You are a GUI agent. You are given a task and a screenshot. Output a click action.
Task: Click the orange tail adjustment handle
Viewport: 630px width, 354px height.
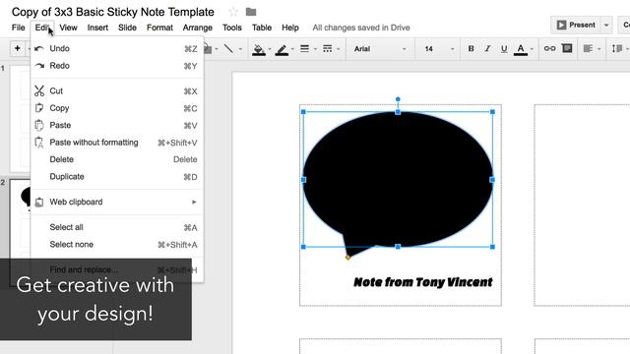(347, 258)
